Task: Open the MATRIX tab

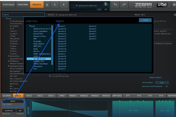Action: pos(172,96)
